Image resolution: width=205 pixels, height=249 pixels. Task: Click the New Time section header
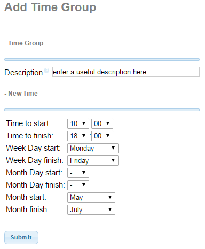21,94
